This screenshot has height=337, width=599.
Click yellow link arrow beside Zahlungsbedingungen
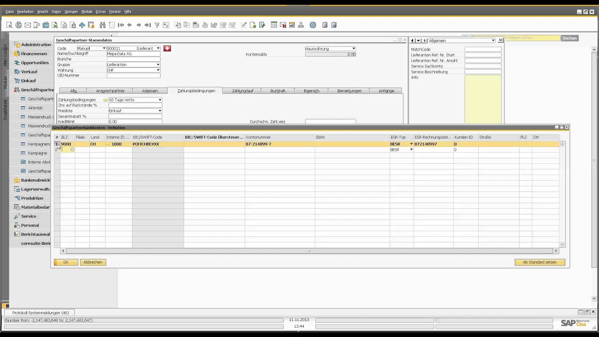[106, 100]
